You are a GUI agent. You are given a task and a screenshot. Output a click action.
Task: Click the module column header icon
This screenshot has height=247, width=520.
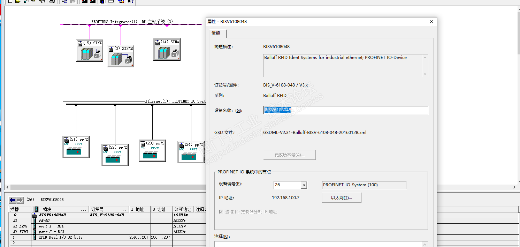(36, 209)
